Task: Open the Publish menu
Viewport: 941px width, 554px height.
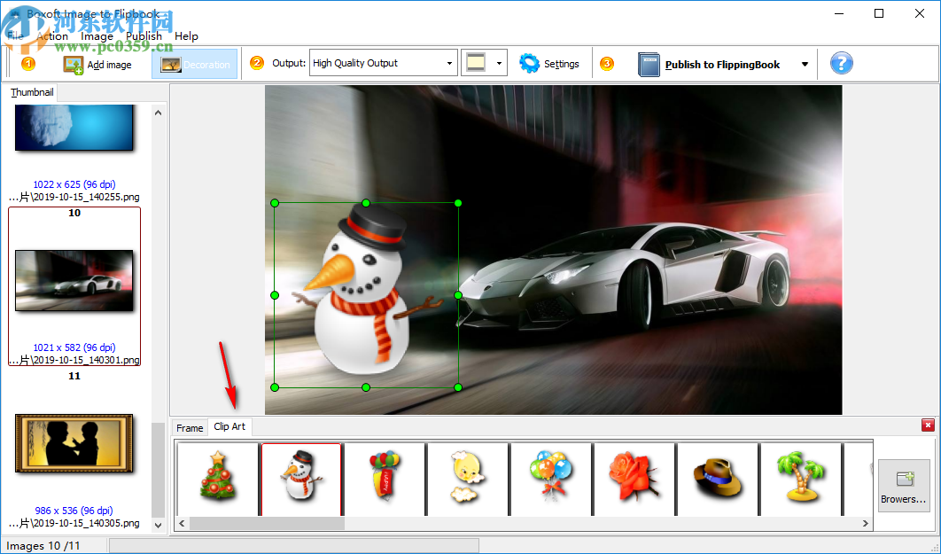Action: click(144, 35)
